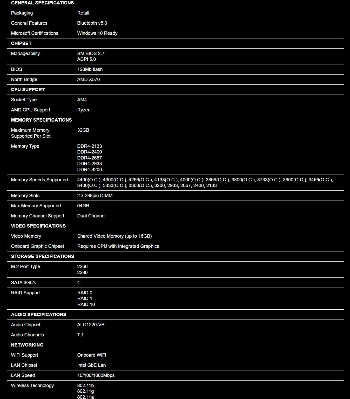Select the 'Video Memory' label
The height and width of the screenshot is (399, 350).
[26, 236]
